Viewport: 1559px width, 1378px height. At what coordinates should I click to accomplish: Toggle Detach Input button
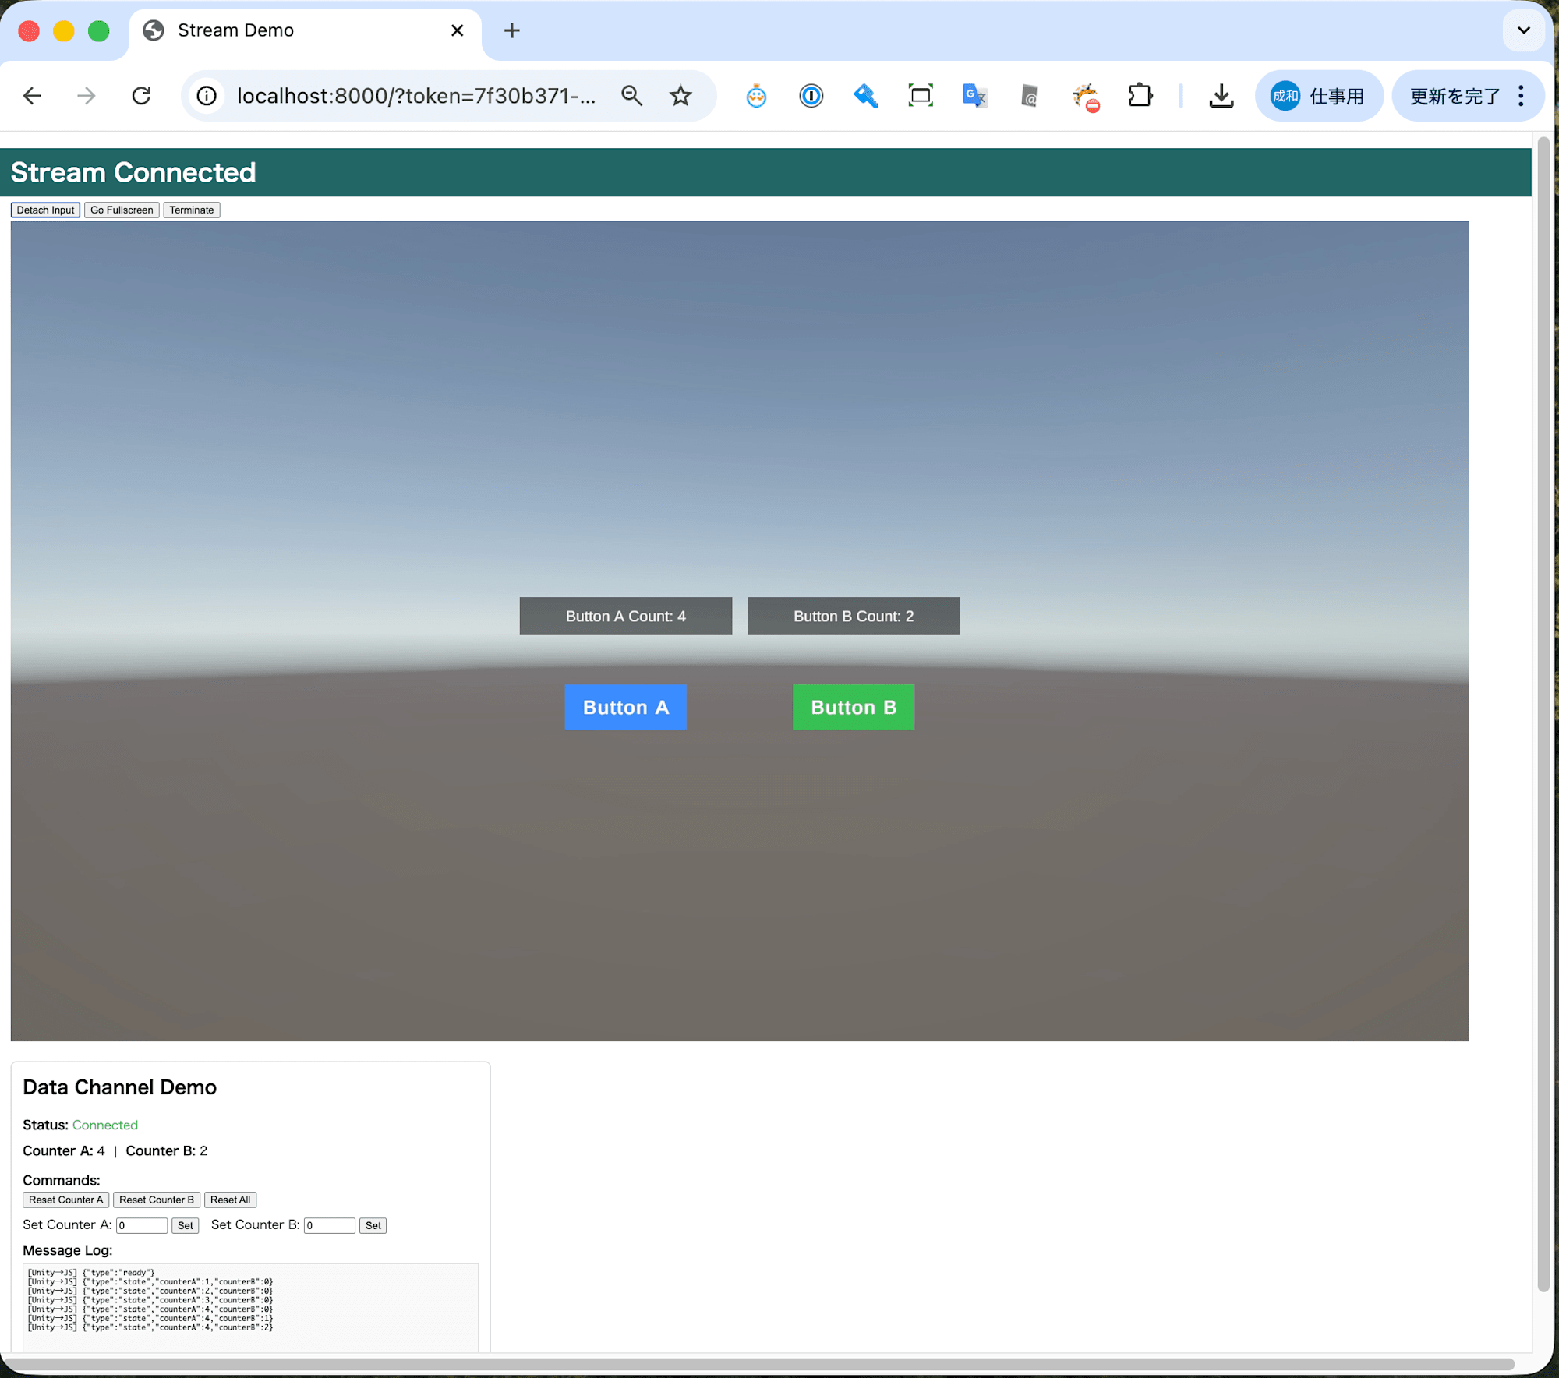click(45, 210)
